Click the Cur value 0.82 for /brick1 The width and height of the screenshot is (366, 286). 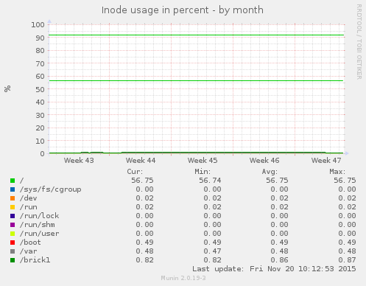tap(144, 260)
